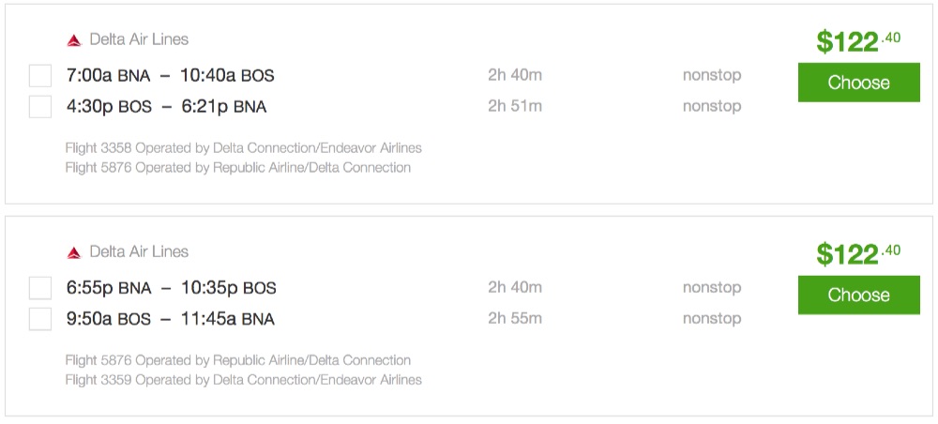Choose the itinerary departing 7:00a from BNA
Viewport: 938px width, 424px height.
858,83
